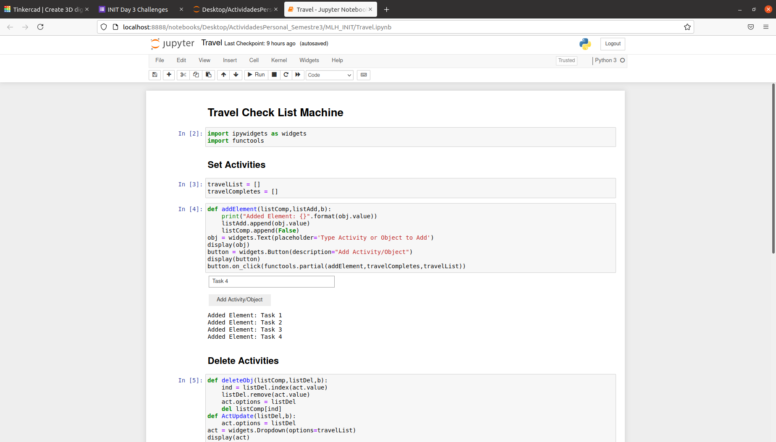Click the output line 'Added Element: Task 4'
Screen dimensions: 776x442
[245, 337]
